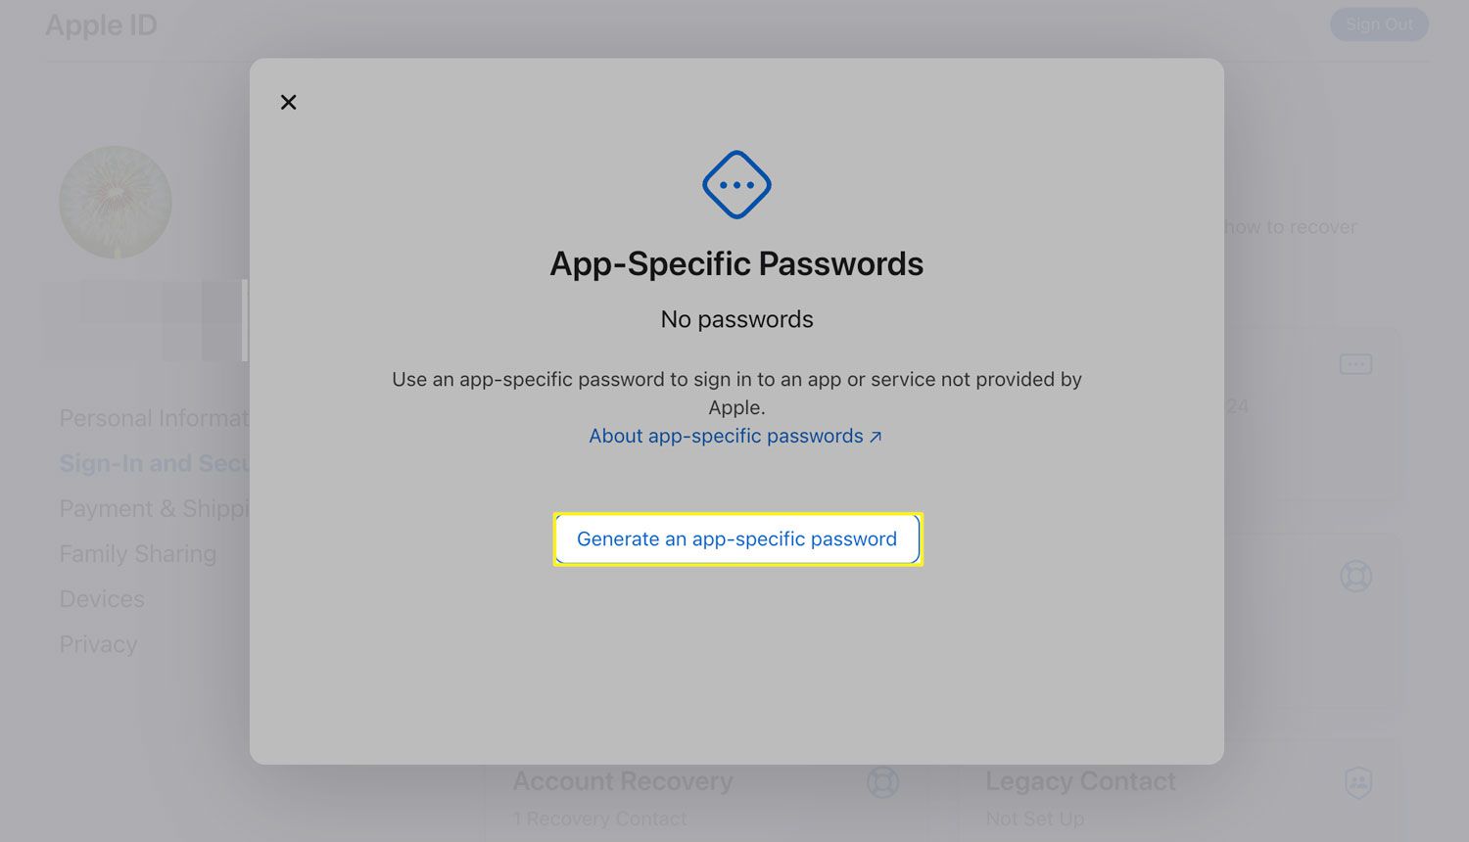Click the password dots card icon

tap(1355, 364)
